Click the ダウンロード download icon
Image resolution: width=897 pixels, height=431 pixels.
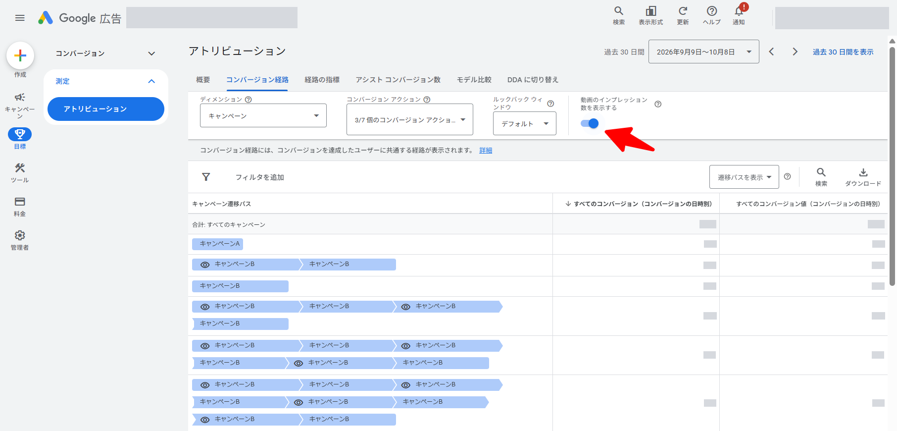863,177
